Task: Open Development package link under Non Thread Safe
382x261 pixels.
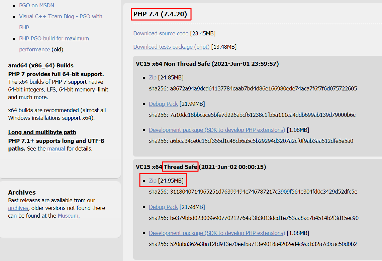Action: point(217,130)
